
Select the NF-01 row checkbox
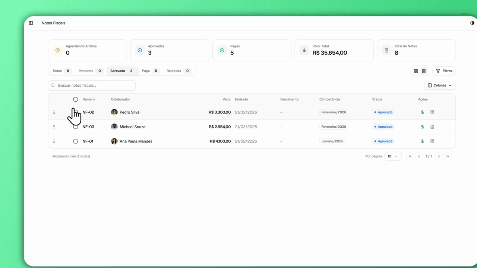coord(76,141)
